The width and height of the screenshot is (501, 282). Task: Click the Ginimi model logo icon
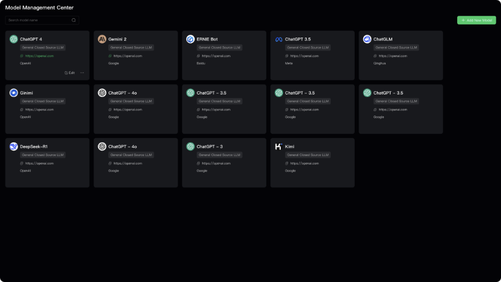coord(14,93)
